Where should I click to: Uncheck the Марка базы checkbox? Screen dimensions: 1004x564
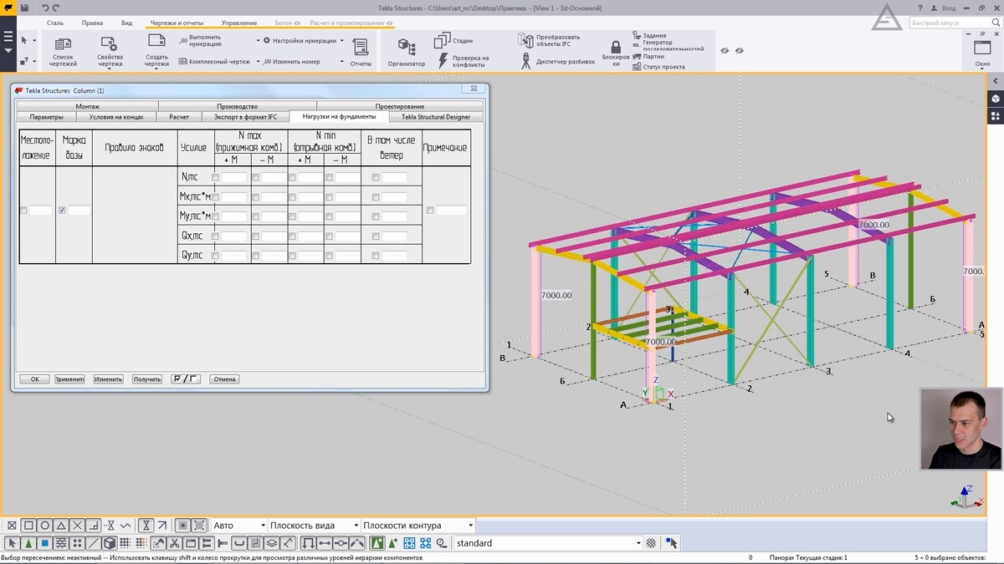coord(62,211)
